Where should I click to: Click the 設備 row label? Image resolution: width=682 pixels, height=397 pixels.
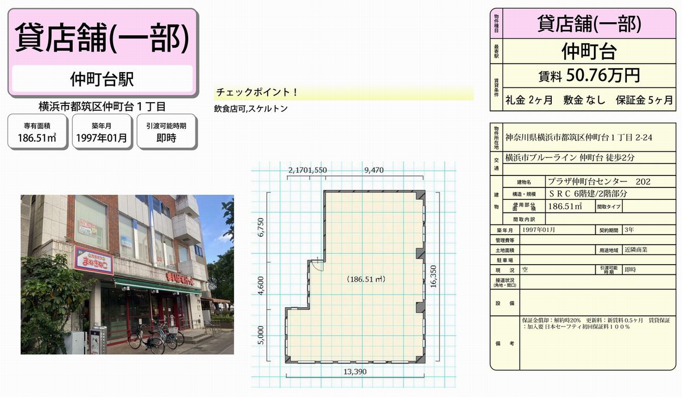[x=504, y=303]
